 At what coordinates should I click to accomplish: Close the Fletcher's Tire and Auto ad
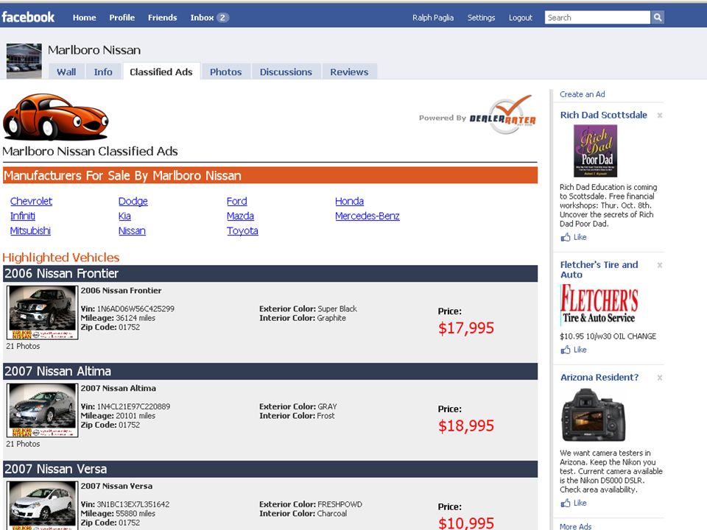coord(660,265)
